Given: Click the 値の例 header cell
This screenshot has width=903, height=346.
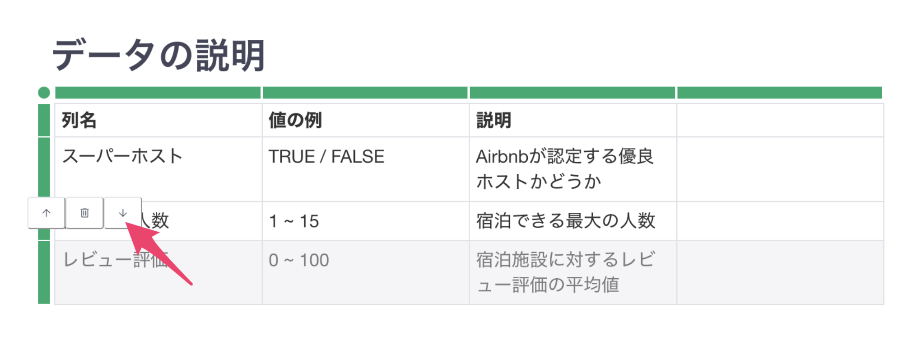Looking at the screenshot, I should (366, 120).
